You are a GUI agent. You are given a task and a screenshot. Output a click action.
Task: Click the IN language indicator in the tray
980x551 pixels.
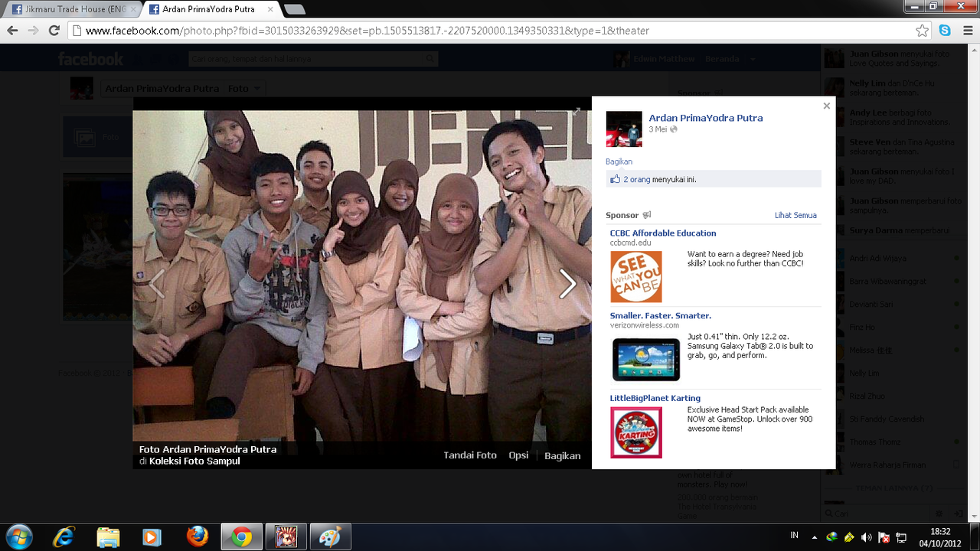pos(795,535)
